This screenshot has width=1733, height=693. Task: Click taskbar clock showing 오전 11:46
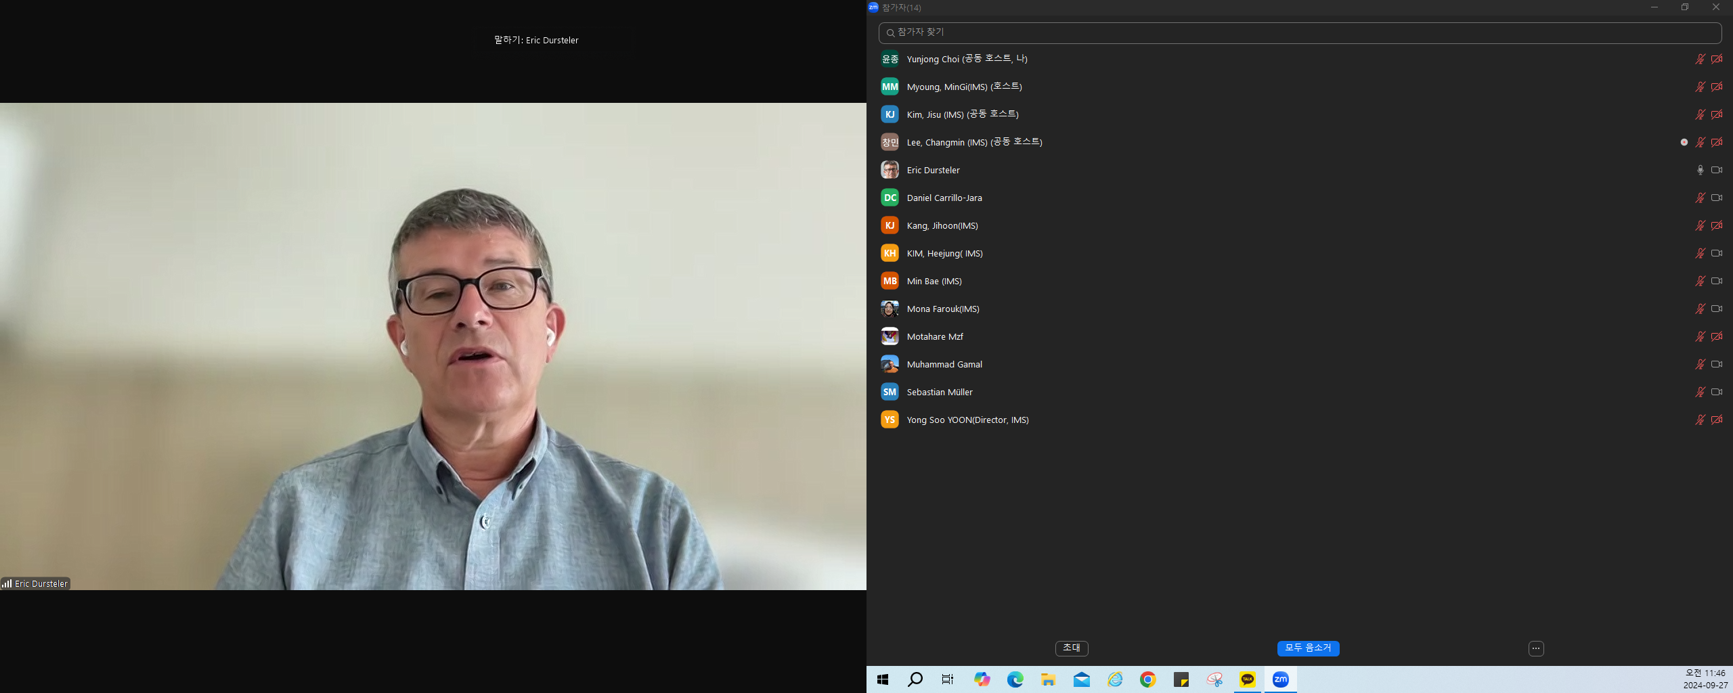tap(1705, 679)
